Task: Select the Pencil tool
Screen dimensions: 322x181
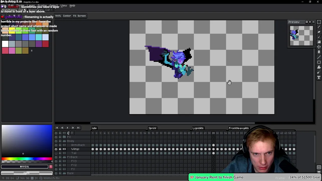Action: [x=319, y=27]
